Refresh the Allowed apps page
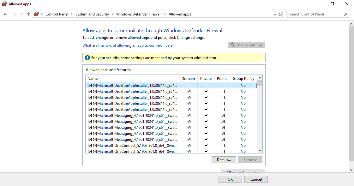 click(280, 14)
